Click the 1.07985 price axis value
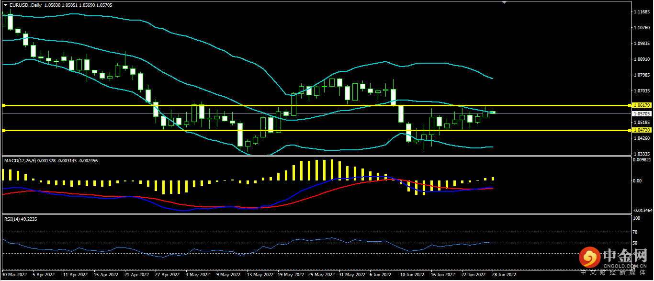 (x=641, y=75)
